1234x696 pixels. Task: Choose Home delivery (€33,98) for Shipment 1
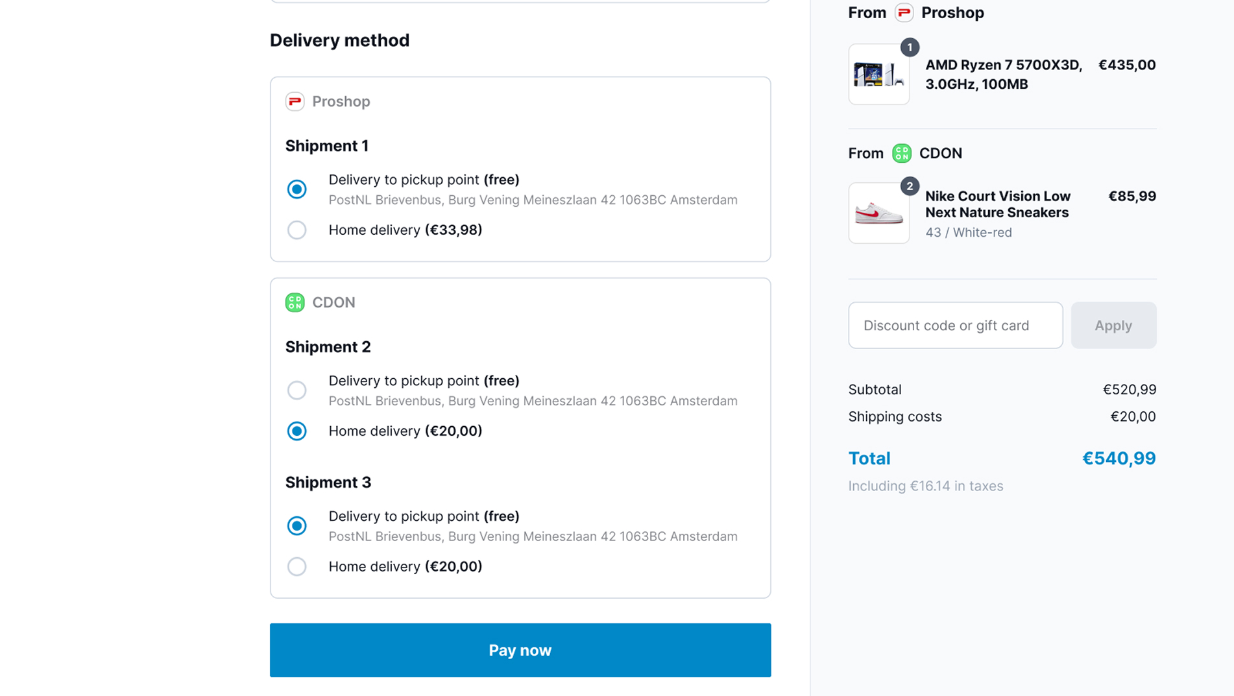297,230
